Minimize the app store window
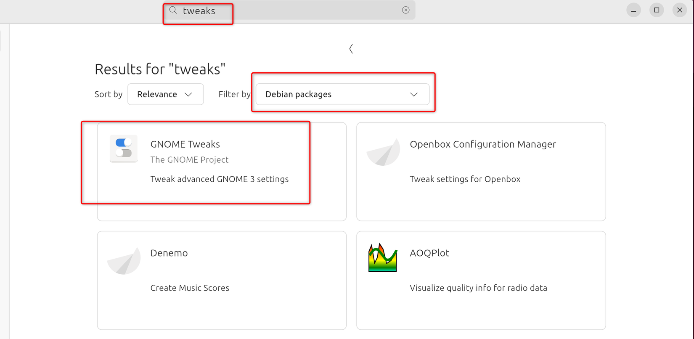 [x=633, y=10]
